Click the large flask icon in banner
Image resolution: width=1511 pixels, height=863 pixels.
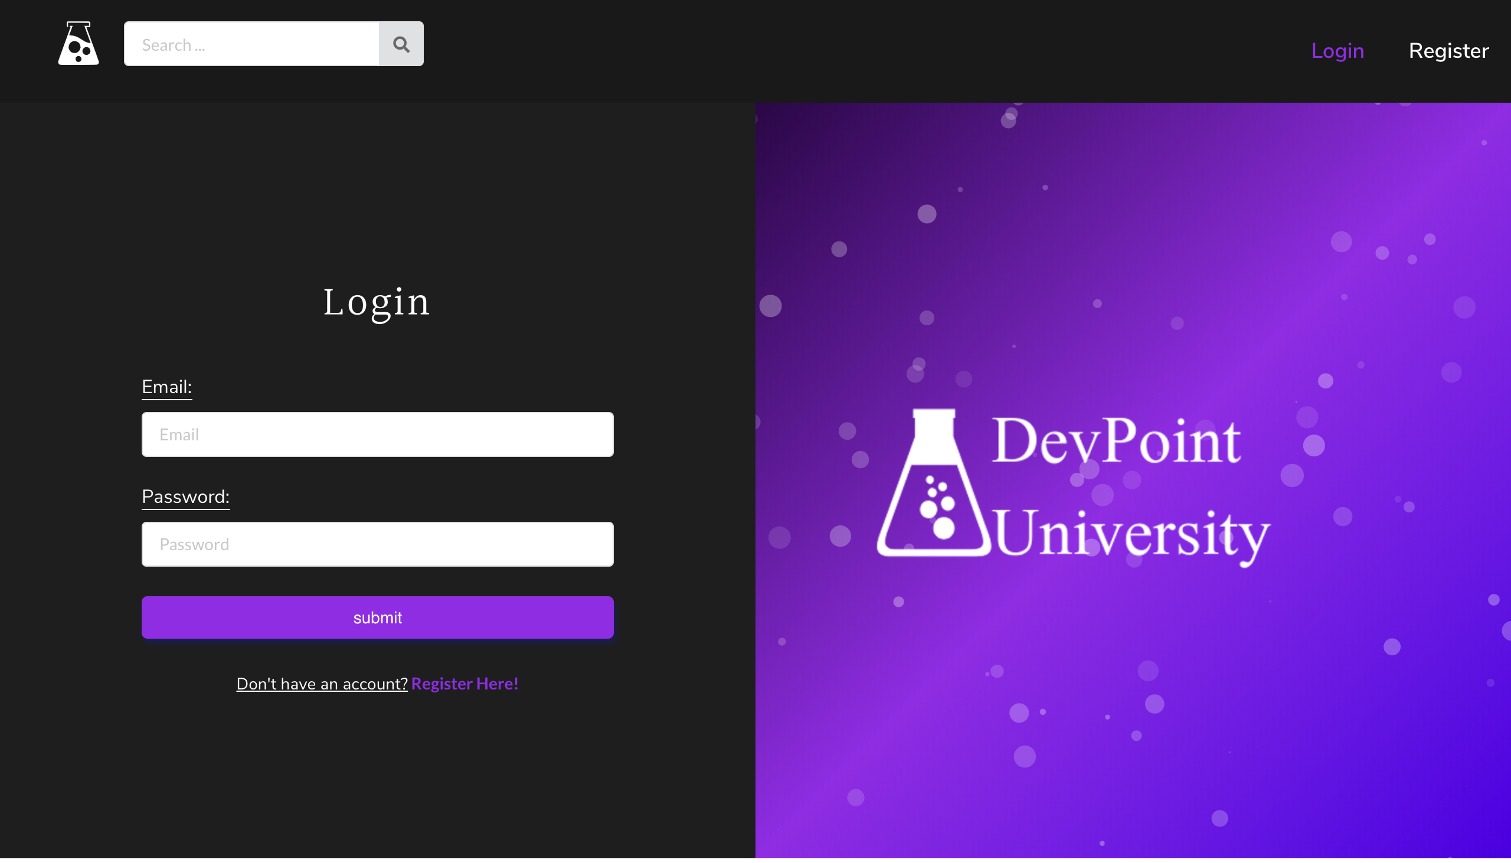pos(933,483)
